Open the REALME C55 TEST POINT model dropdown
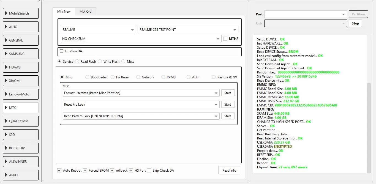 188,30
